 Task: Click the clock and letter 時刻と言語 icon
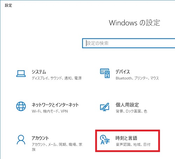pos(105,140)
